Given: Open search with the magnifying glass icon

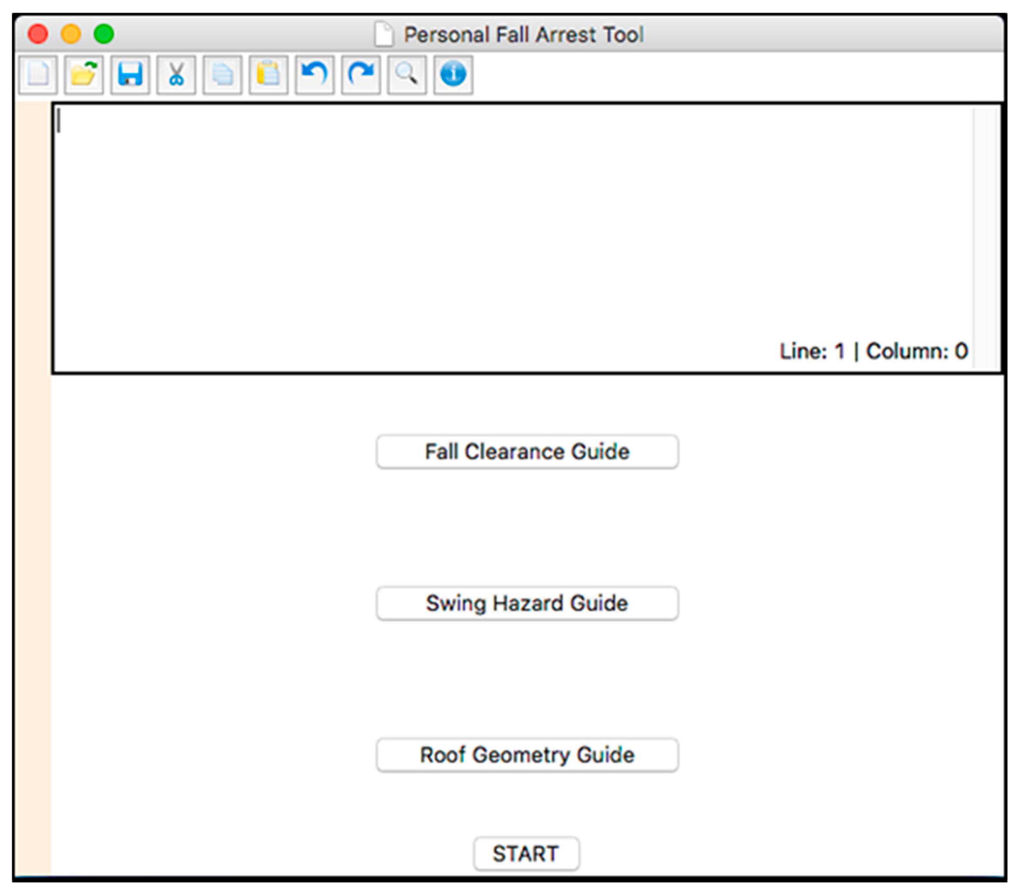Looking at the screenshot, I should [x=407, y=75].
